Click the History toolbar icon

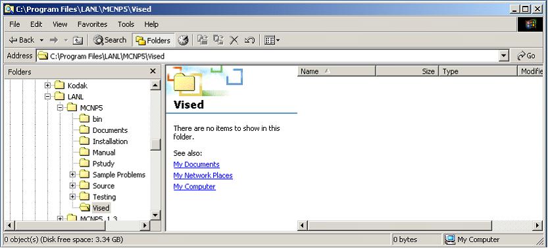183,40
